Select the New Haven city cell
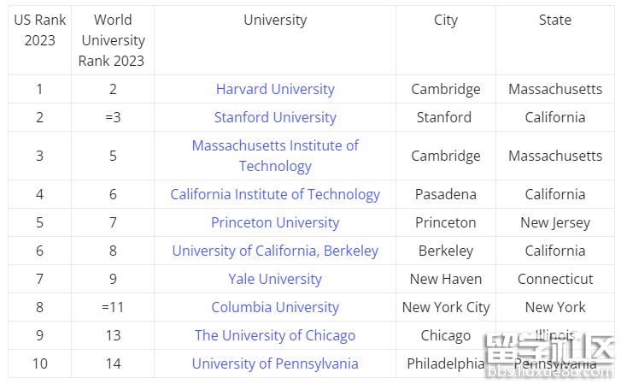Image resolution: width=627 pixels, height=390 pixels. click(x=446, y=279)
